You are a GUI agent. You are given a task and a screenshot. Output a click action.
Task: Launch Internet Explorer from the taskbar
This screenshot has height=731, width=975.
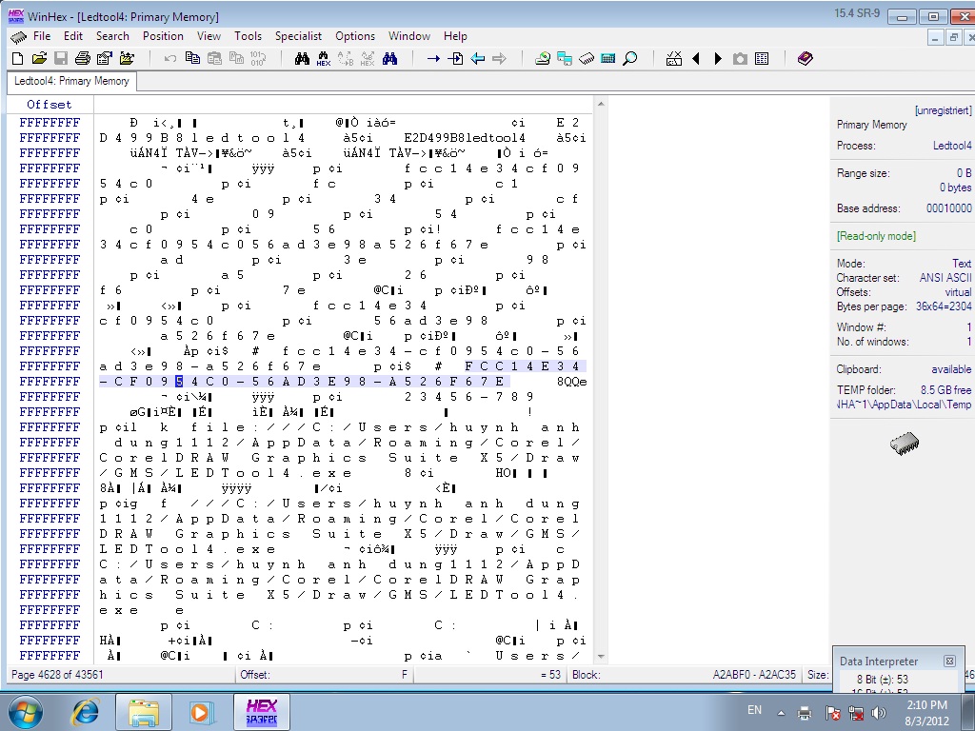85,712
